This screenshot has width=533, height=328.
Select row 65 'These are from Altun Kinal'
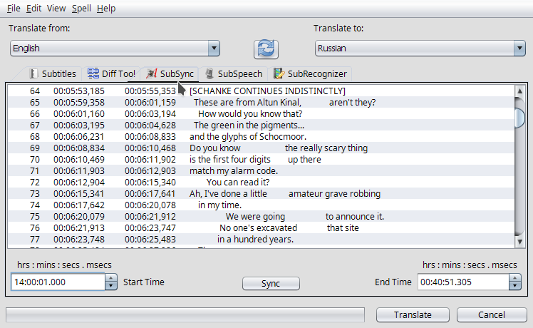(x=261, y=103)
